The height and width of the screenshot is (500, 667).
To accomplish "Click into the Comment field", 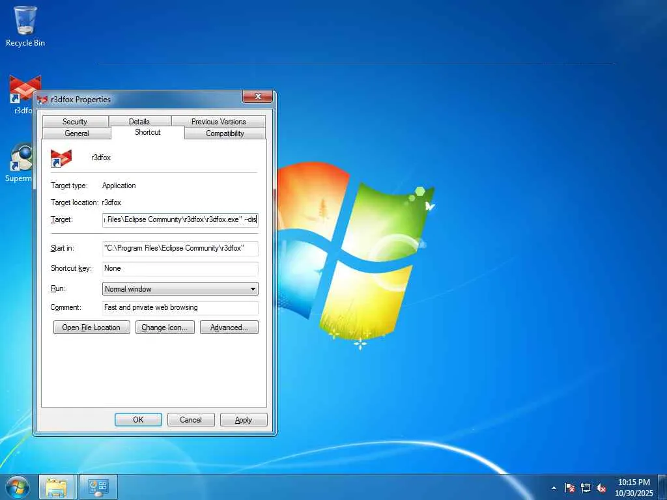I will click(180, 307).
